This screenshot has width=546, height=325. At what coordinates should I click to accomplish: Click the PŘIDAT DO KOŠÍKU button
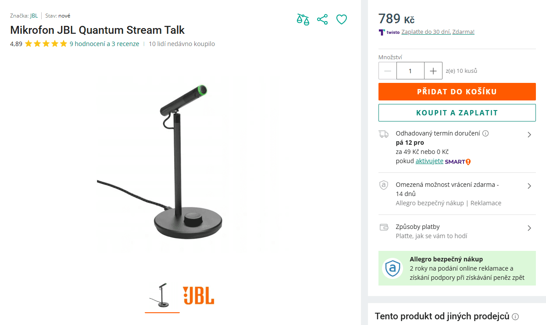click(x=457, y=92)
